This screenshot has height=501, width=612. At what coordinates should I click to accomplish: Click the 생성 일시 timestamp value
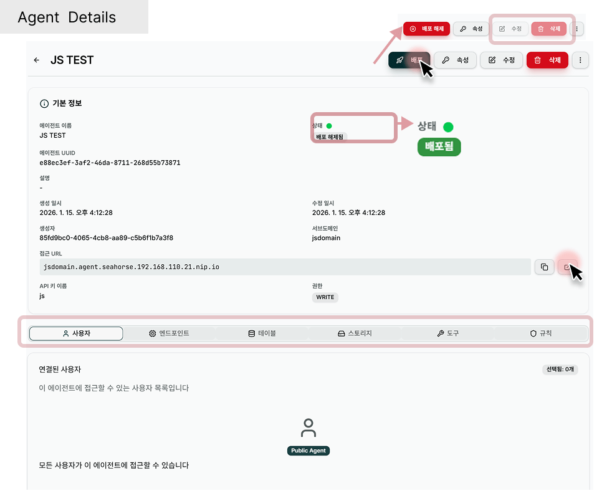click(76, 212)
